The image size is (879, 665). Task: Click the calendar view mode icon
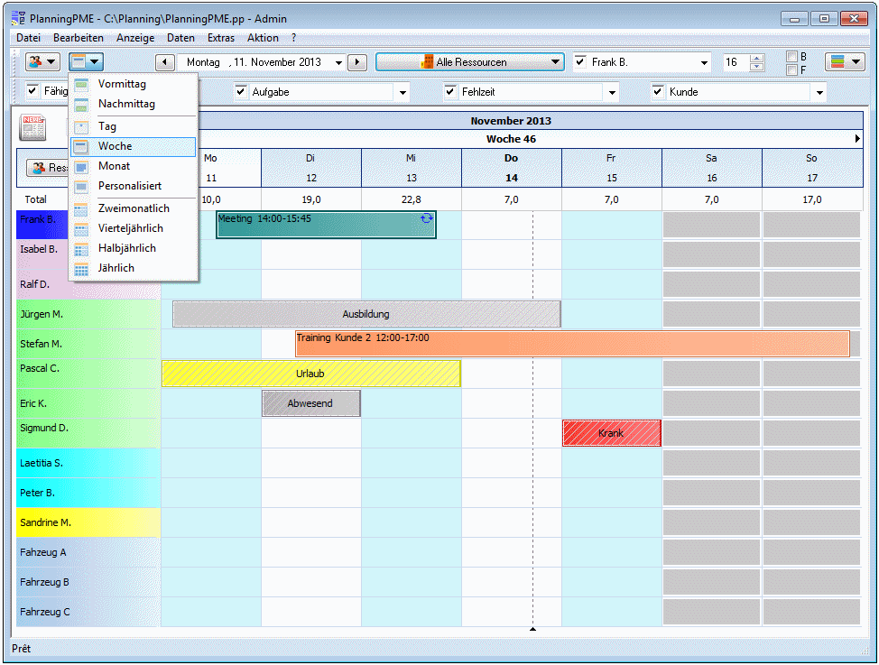[79, 61]
